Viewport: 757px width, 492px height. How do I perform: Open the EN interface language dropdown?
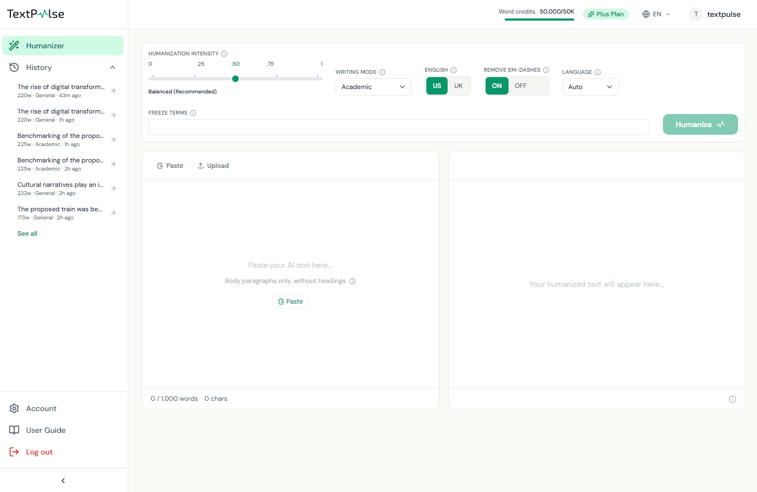(656, 14)
